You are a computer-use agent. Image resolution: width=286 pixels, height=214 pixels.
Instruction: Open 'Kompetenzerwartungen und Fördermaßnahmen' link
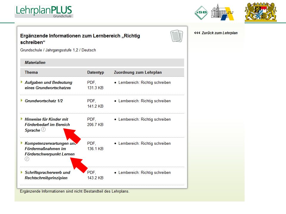[50, 149]
